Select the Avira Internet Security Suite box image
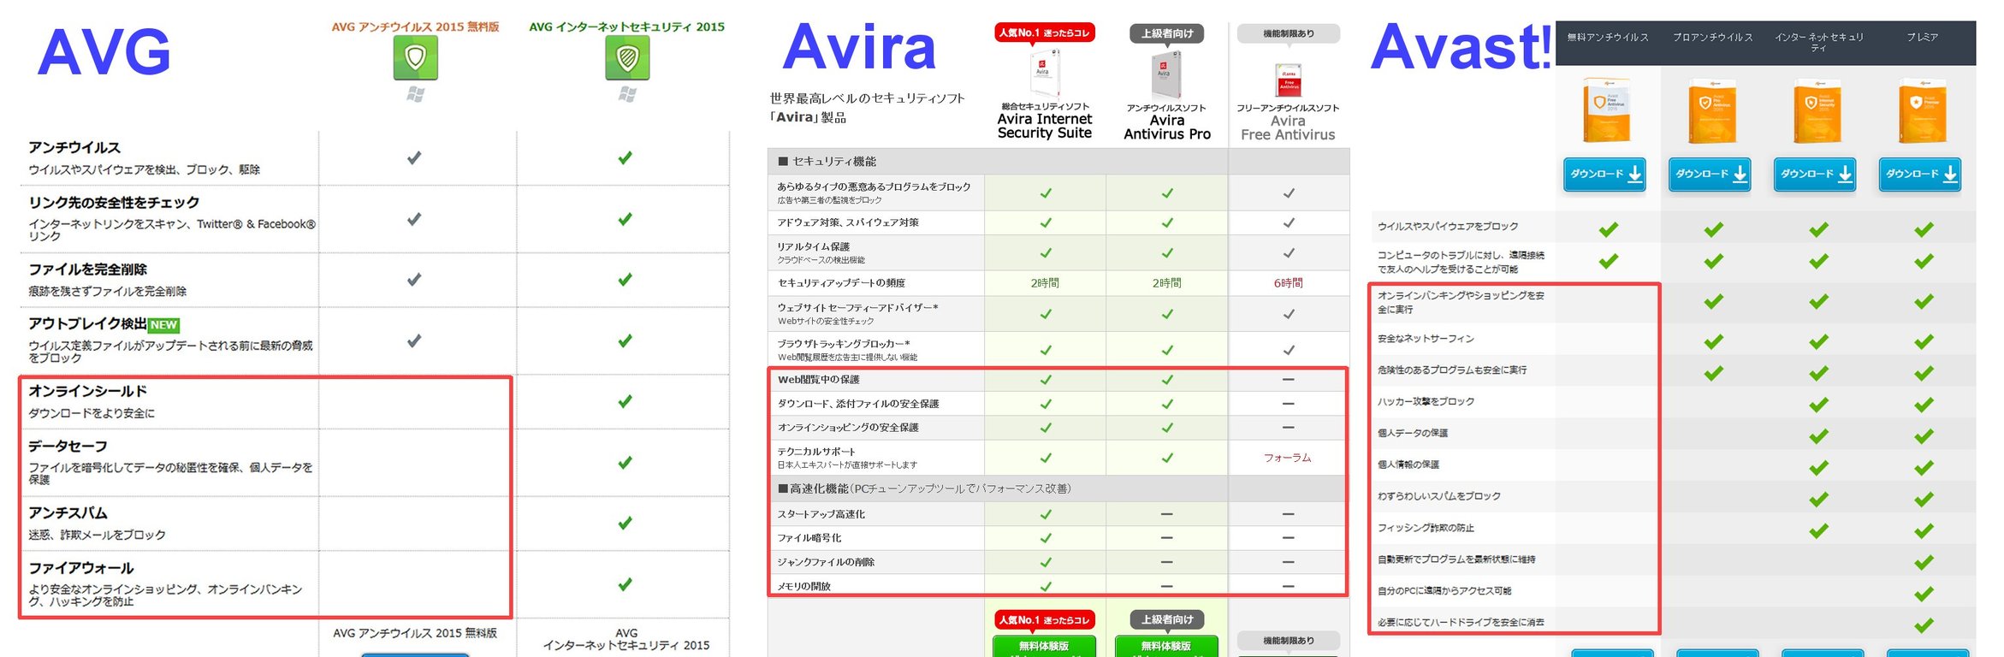Image resolution: width=2004 pixels, height=657 pixels. tap(1044, 73)
